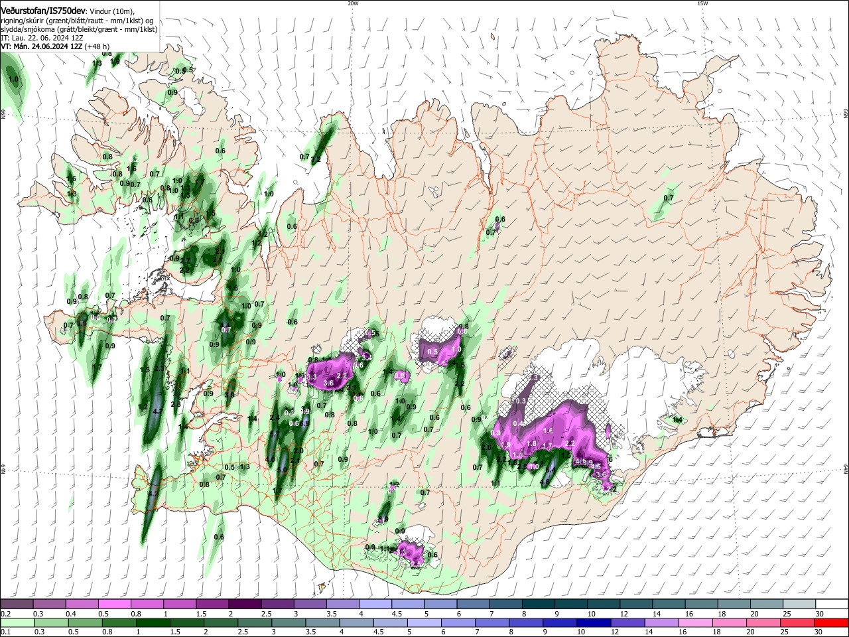Pick the pale gray snow-scale swatch 25–30
This screenshot has width=849, height=637.
[799, 604]
